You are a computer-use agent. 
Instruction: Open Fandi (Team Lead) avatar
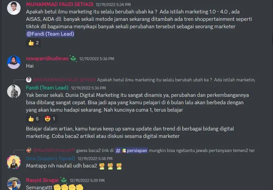tap(14, 91)
